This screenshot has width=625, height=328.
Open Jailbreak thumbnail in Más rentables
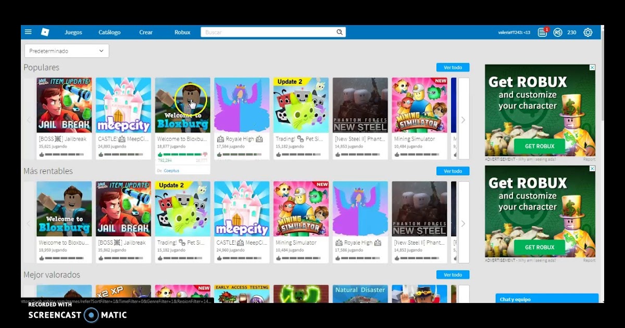[123, 209]
